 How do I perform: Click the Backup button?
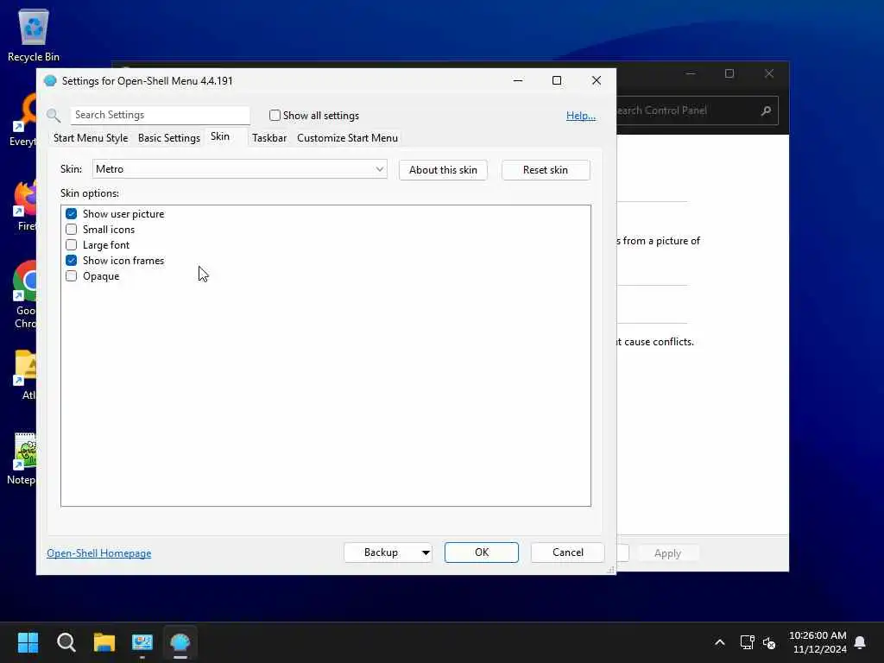pos(381,552)
